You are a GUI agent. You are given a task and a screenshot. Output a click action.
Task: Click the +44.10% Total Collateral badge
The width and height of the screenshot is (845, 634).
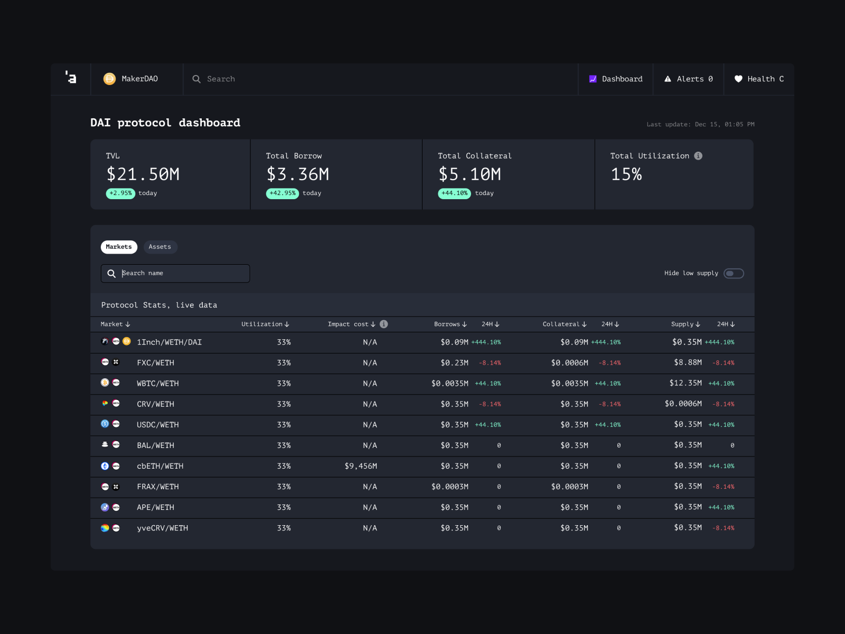[454, 193]
